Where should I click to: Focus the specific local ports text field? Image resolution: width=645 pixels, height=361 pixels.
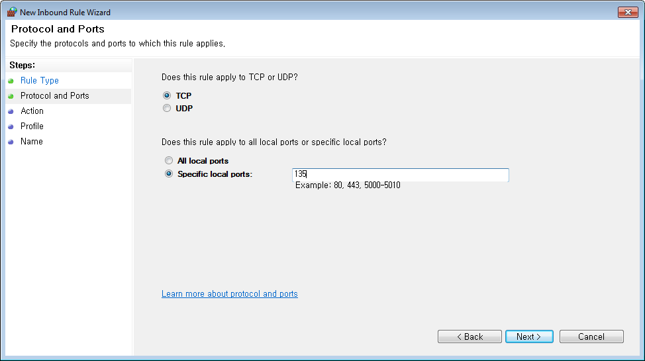pos(400,174)
